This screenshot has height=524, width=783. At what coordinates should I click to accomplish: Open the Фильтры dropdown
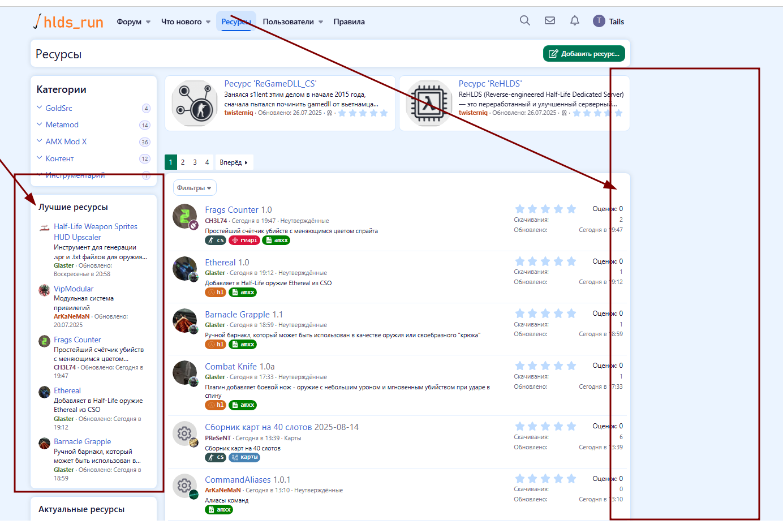pyautogui.click(x=194, y=188)
